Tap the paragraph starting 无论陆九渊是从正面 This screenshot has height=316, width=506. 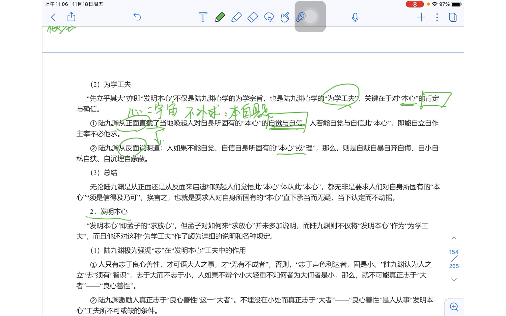259,192
